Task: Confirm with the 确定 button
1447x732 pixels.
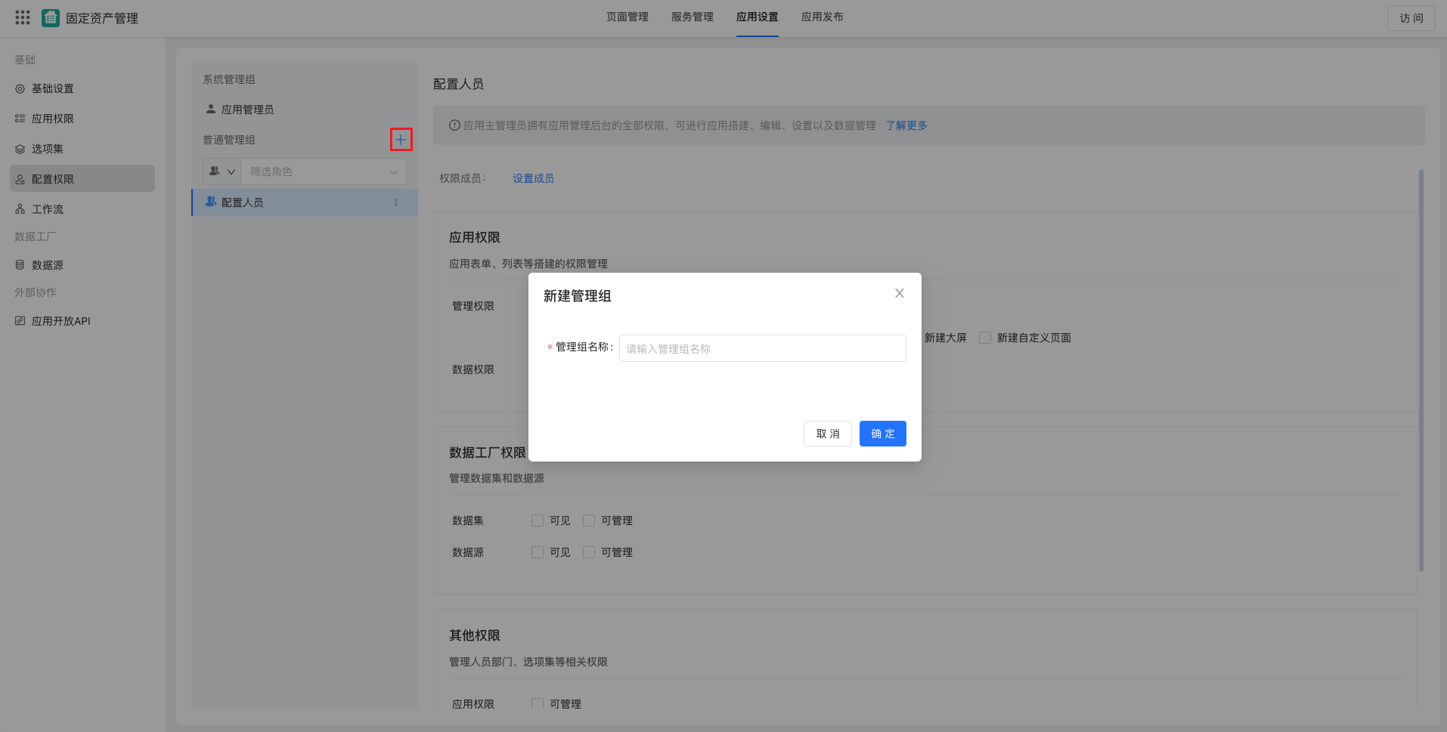Action: (882, 434)
